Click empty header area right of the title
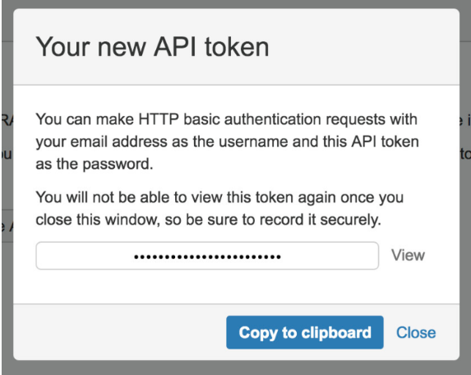The width and height of the screenshot is (471, 375). (363, 47)
